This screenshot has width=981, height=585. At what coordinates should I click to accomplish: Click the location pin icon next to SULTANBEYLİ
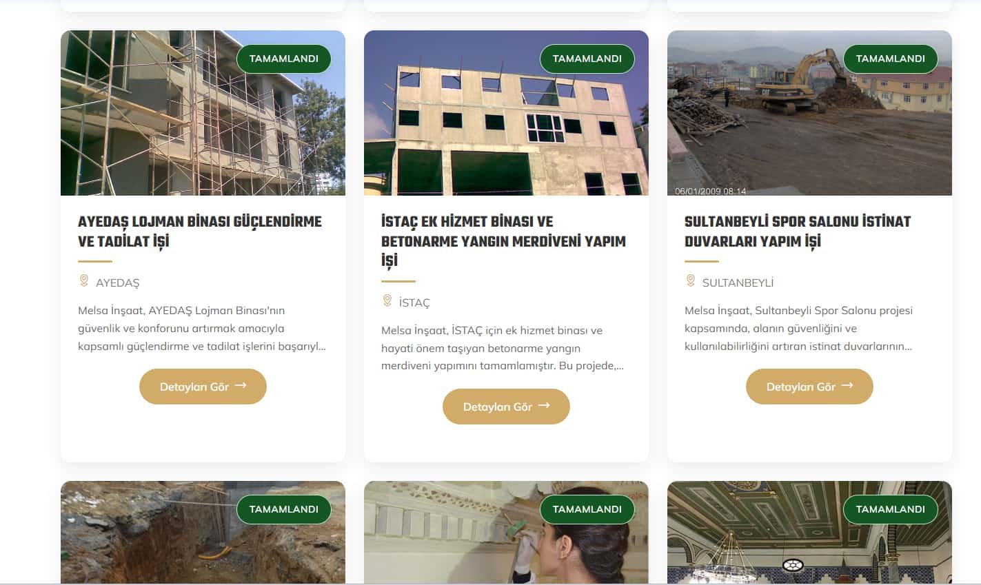[x=691, y=280]
